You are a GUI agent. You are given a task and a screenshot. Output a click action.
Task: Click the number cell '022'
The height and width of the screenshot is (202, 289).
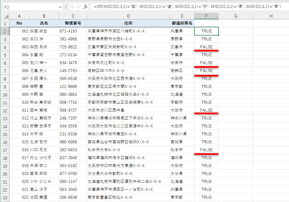click(x=19, y=197)
